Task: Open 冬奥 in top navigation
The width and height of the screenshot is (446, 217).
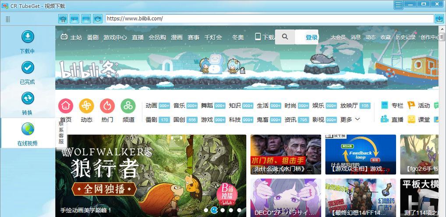Action: point(238,37)
